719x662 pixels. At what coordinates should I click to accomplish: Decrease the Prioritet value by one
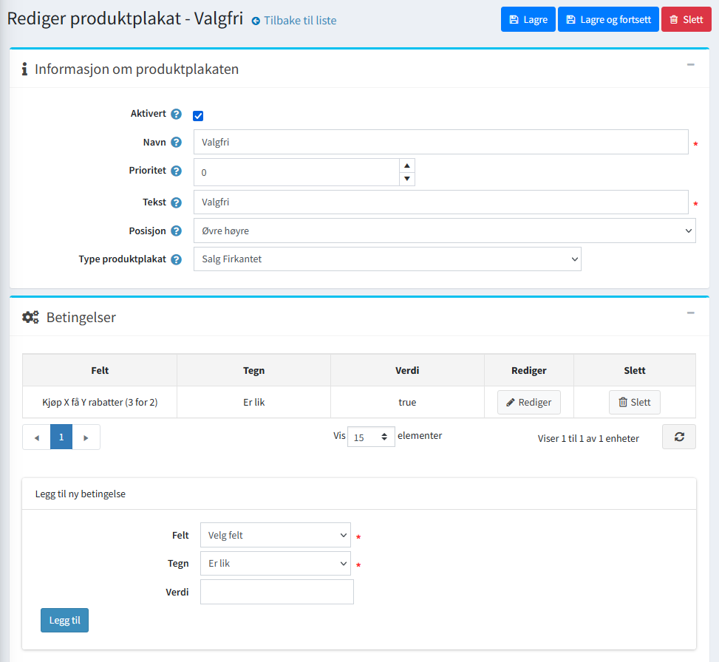click(x=406, y=179)
